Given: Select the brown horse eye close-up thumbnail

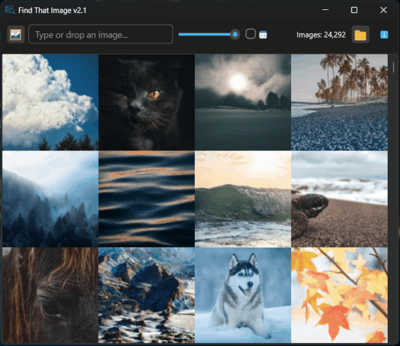Looking at the screenshot, I should coord(50,295).
